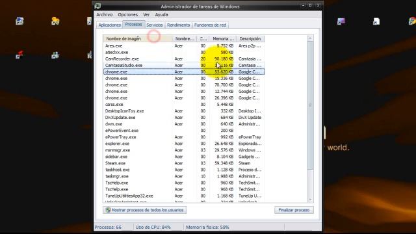416x234 pixels.
Task: Click Mostrar procesos de todos los usuarios
Action: (x=144, y=210)
